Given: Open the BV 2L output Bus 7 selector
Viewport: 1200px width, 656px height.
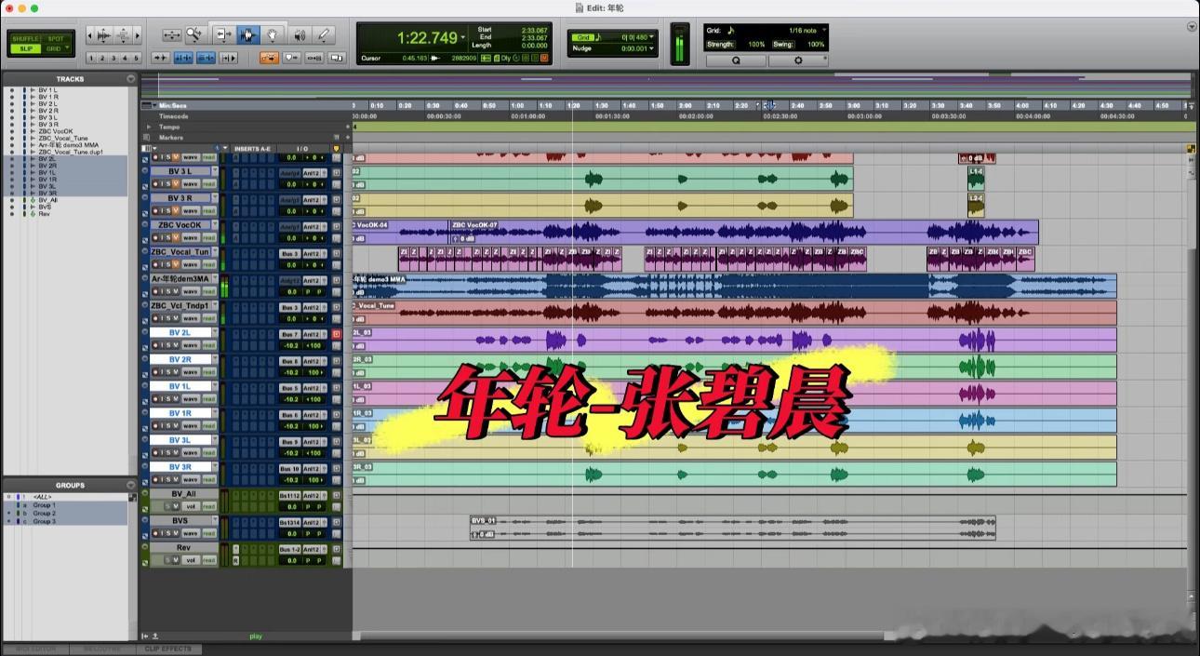Looking at the screenshot, I should pyautogui.click(x=290, y=334).
